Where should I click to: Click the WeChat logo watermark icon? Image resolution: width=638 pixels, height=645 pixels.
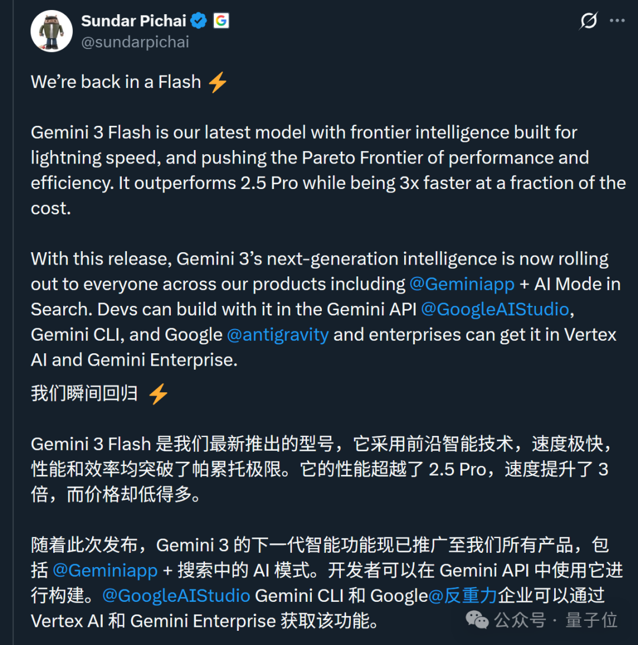477,620
